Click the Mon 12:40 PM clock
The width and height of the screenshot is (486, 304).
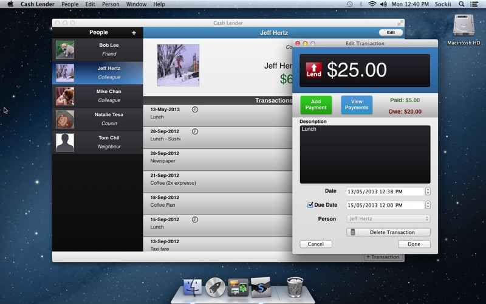click(410, 4)
